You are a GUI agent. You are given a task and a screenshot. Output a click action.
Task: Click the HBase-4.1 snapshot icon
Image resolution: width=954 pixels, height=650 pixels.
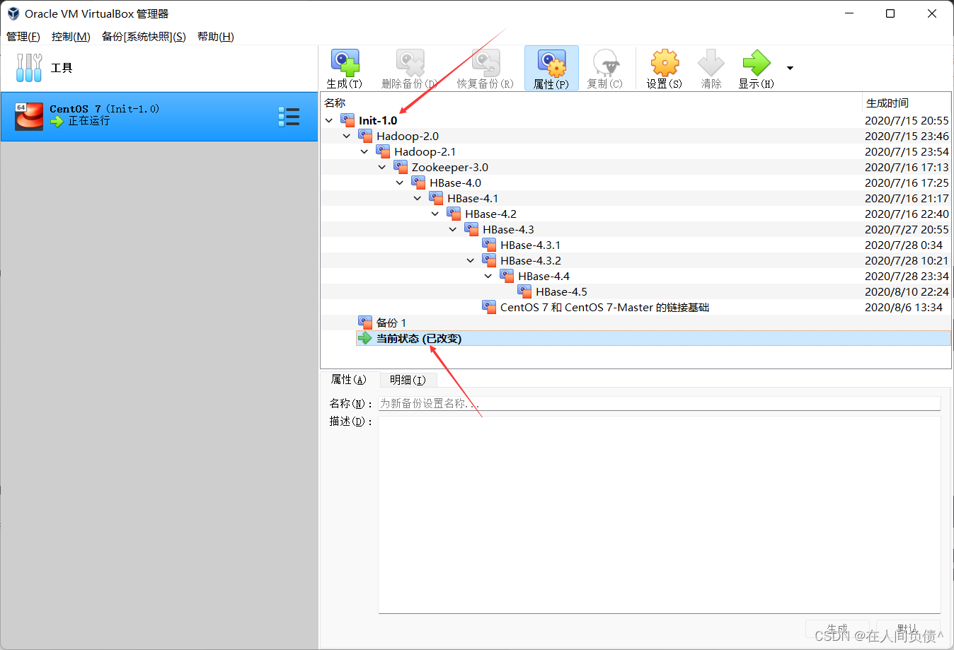(x=436, y=198)
